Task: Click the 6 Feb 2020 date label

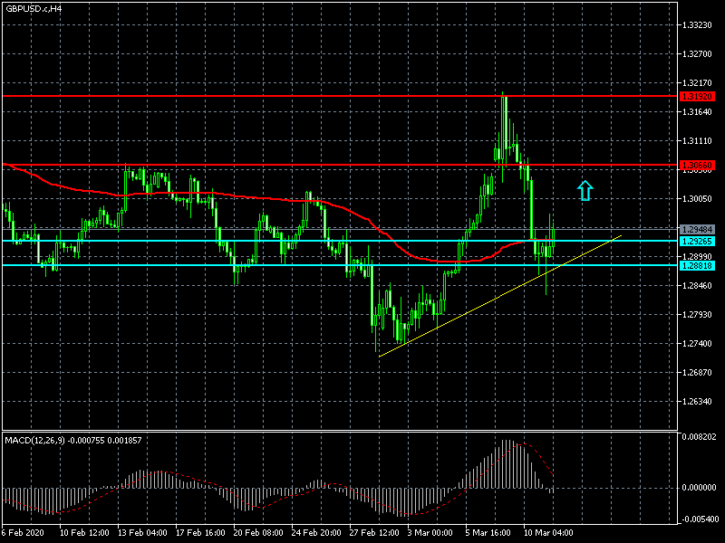Action: coord(24,532)
